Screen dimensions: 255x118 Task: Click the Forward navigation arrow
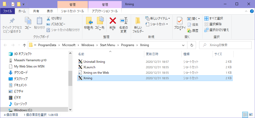pyautogui.click(x=13, y=45)
